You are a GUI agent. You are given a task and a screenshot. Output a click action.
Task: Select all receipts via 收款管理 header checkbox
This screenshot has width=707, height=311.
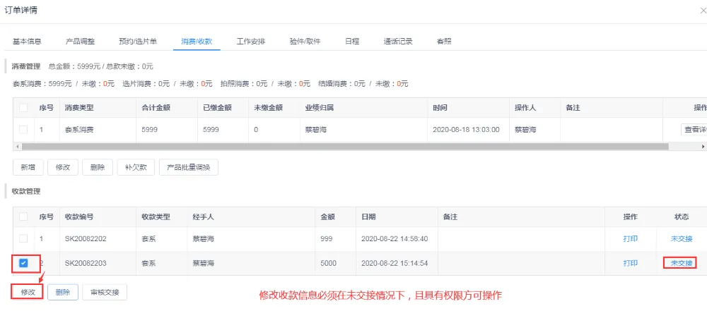[x=23, y=217]
